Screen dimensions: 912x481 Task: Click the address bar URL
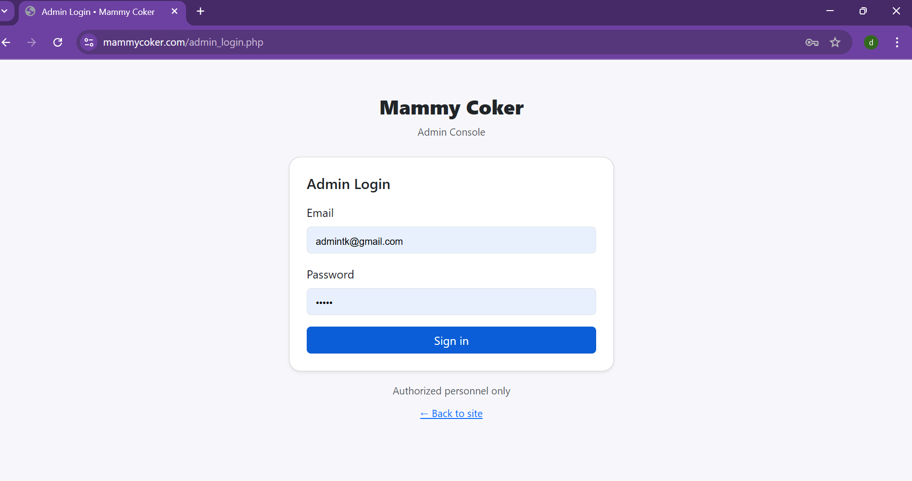coord(183,42)
